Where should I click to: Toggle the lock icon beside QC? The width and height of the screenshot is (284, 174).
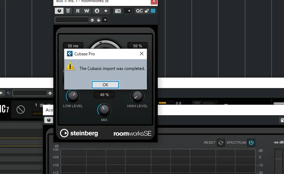pos(147,11)
